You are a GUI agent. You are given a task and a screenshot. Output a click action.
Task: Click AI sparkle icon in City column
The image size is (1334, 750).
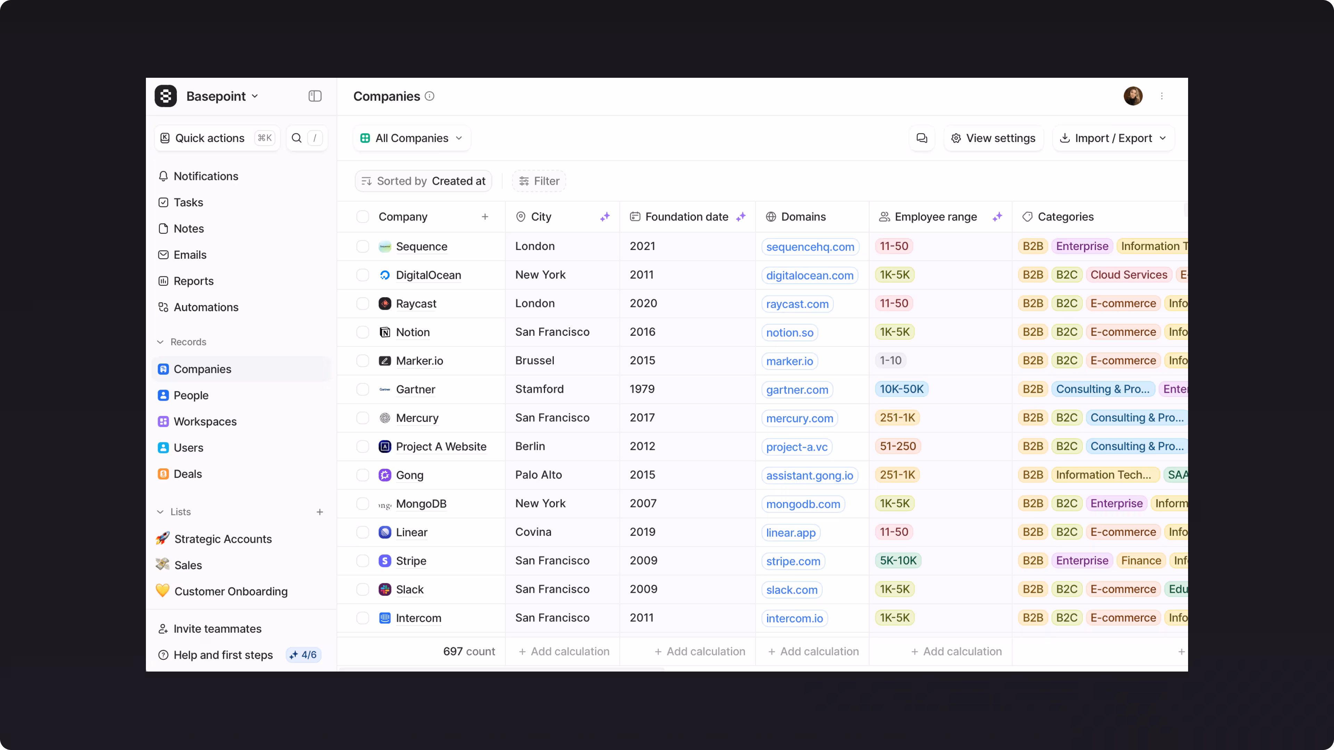click(x=605, y=217)
